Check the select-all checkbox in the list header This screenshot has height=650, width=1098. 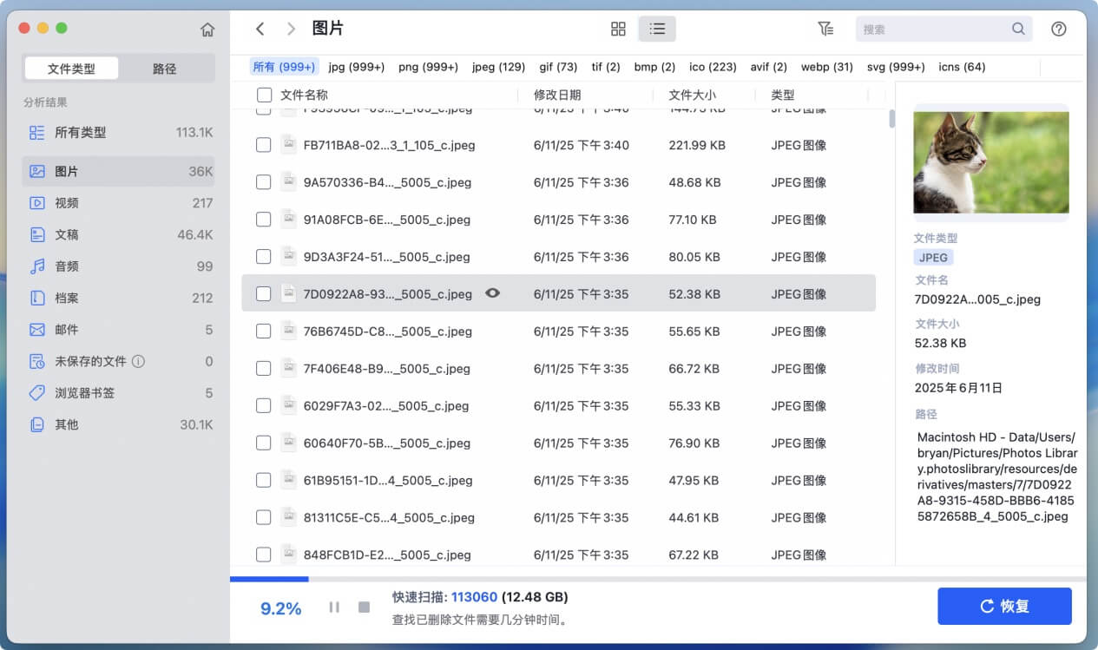coord(263,95)
